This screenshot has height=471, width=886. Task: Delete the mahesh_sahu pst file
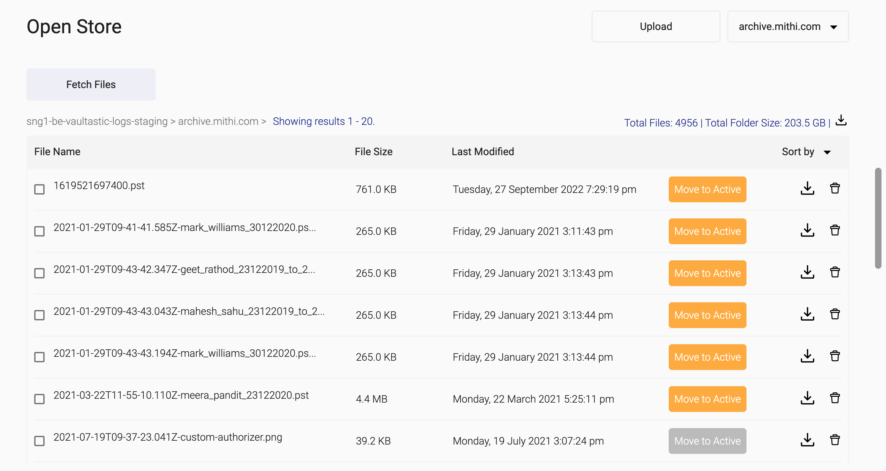point(834,315)
